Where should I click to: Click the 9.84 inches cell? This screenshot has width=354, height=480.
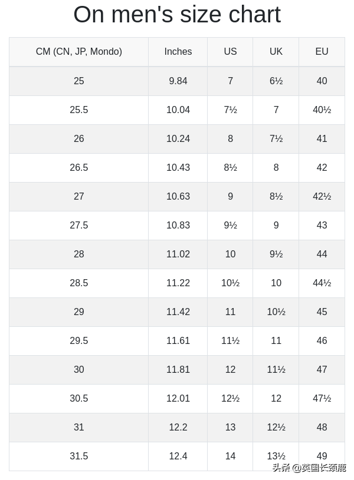click(178, 81)
